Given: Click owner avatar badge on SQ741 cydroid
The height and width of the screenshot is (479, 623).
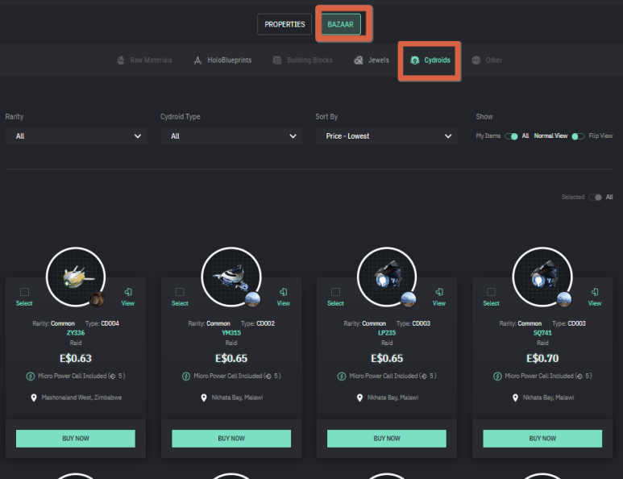Looking at the screenshot, I should [x=564, y=299].
